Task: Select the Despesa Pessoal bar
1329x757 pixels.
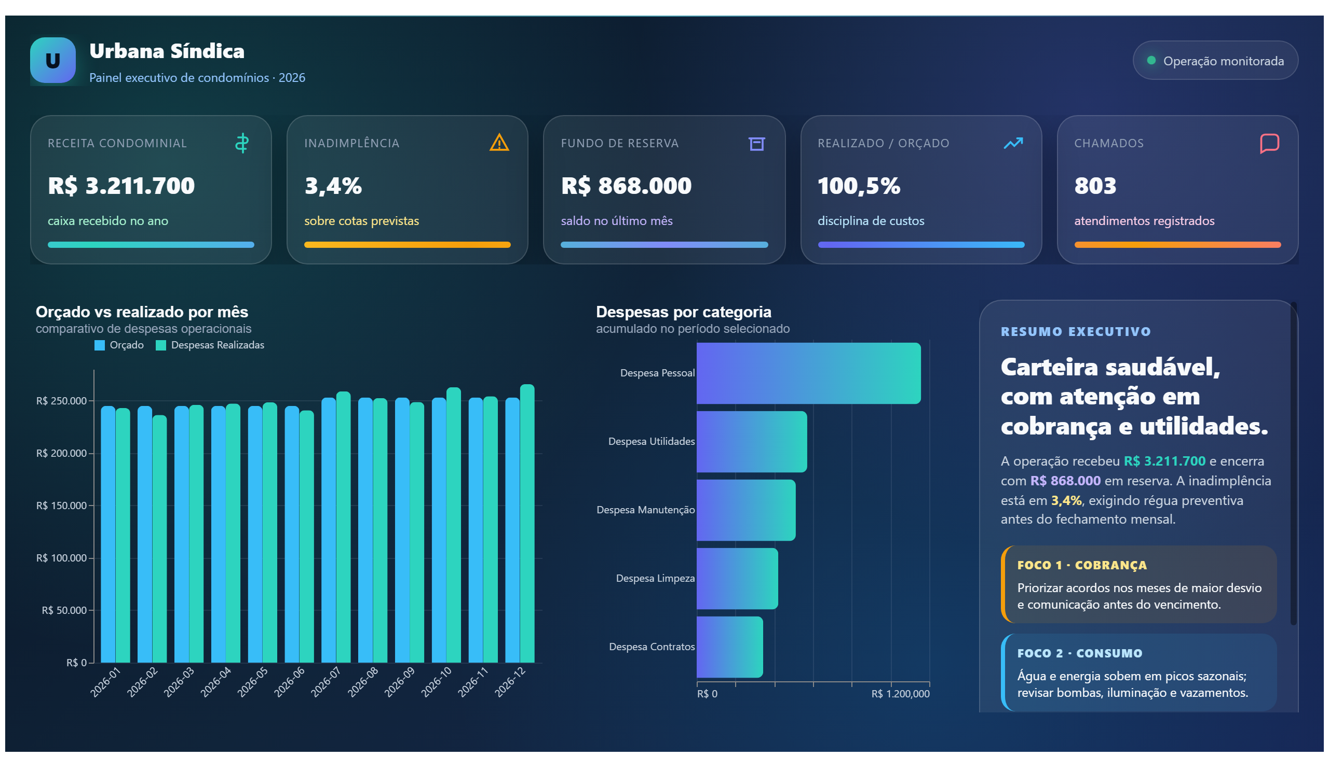Action: click(808, 373)
